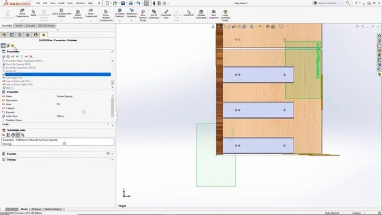Open the Tools menu
Image resolution: width=382 pixels, height=215 pixels.
point(70,3)
